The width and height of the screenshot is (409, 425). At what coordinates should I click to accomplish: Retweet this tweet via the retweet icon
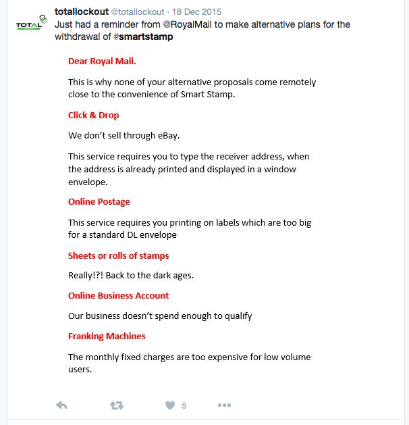[x=117, y=405]
